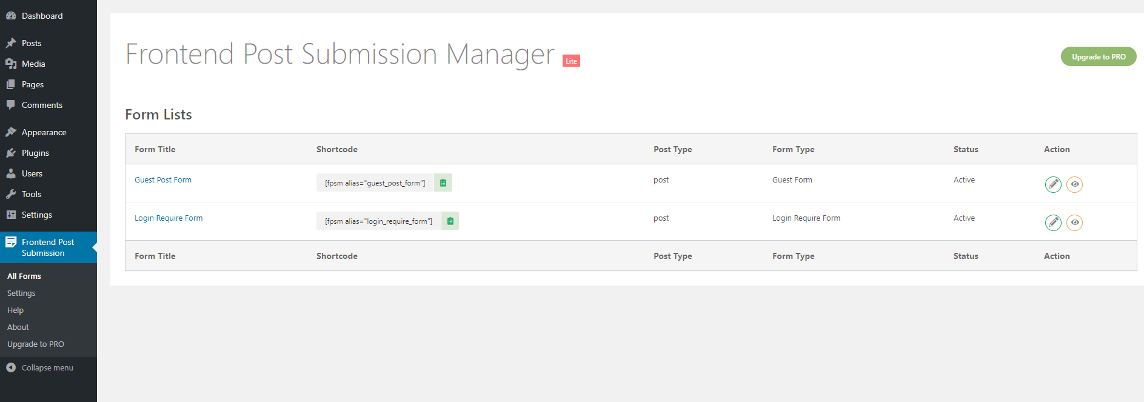Click the Appearance paintbrush icon

click(x=11, y=132)
